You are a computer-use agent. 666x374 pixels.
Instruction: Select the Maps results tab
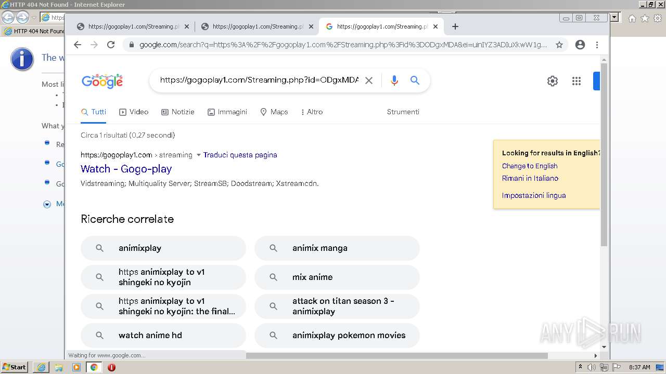[x=274, y=112]
